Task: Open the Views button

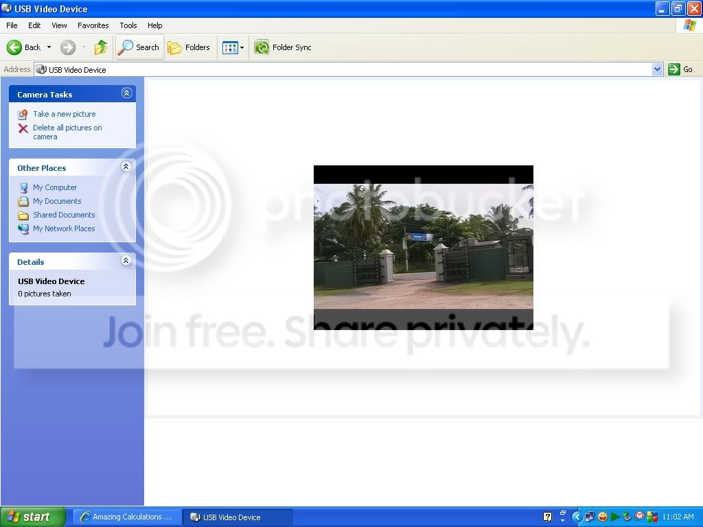Action: pos(230,47)
